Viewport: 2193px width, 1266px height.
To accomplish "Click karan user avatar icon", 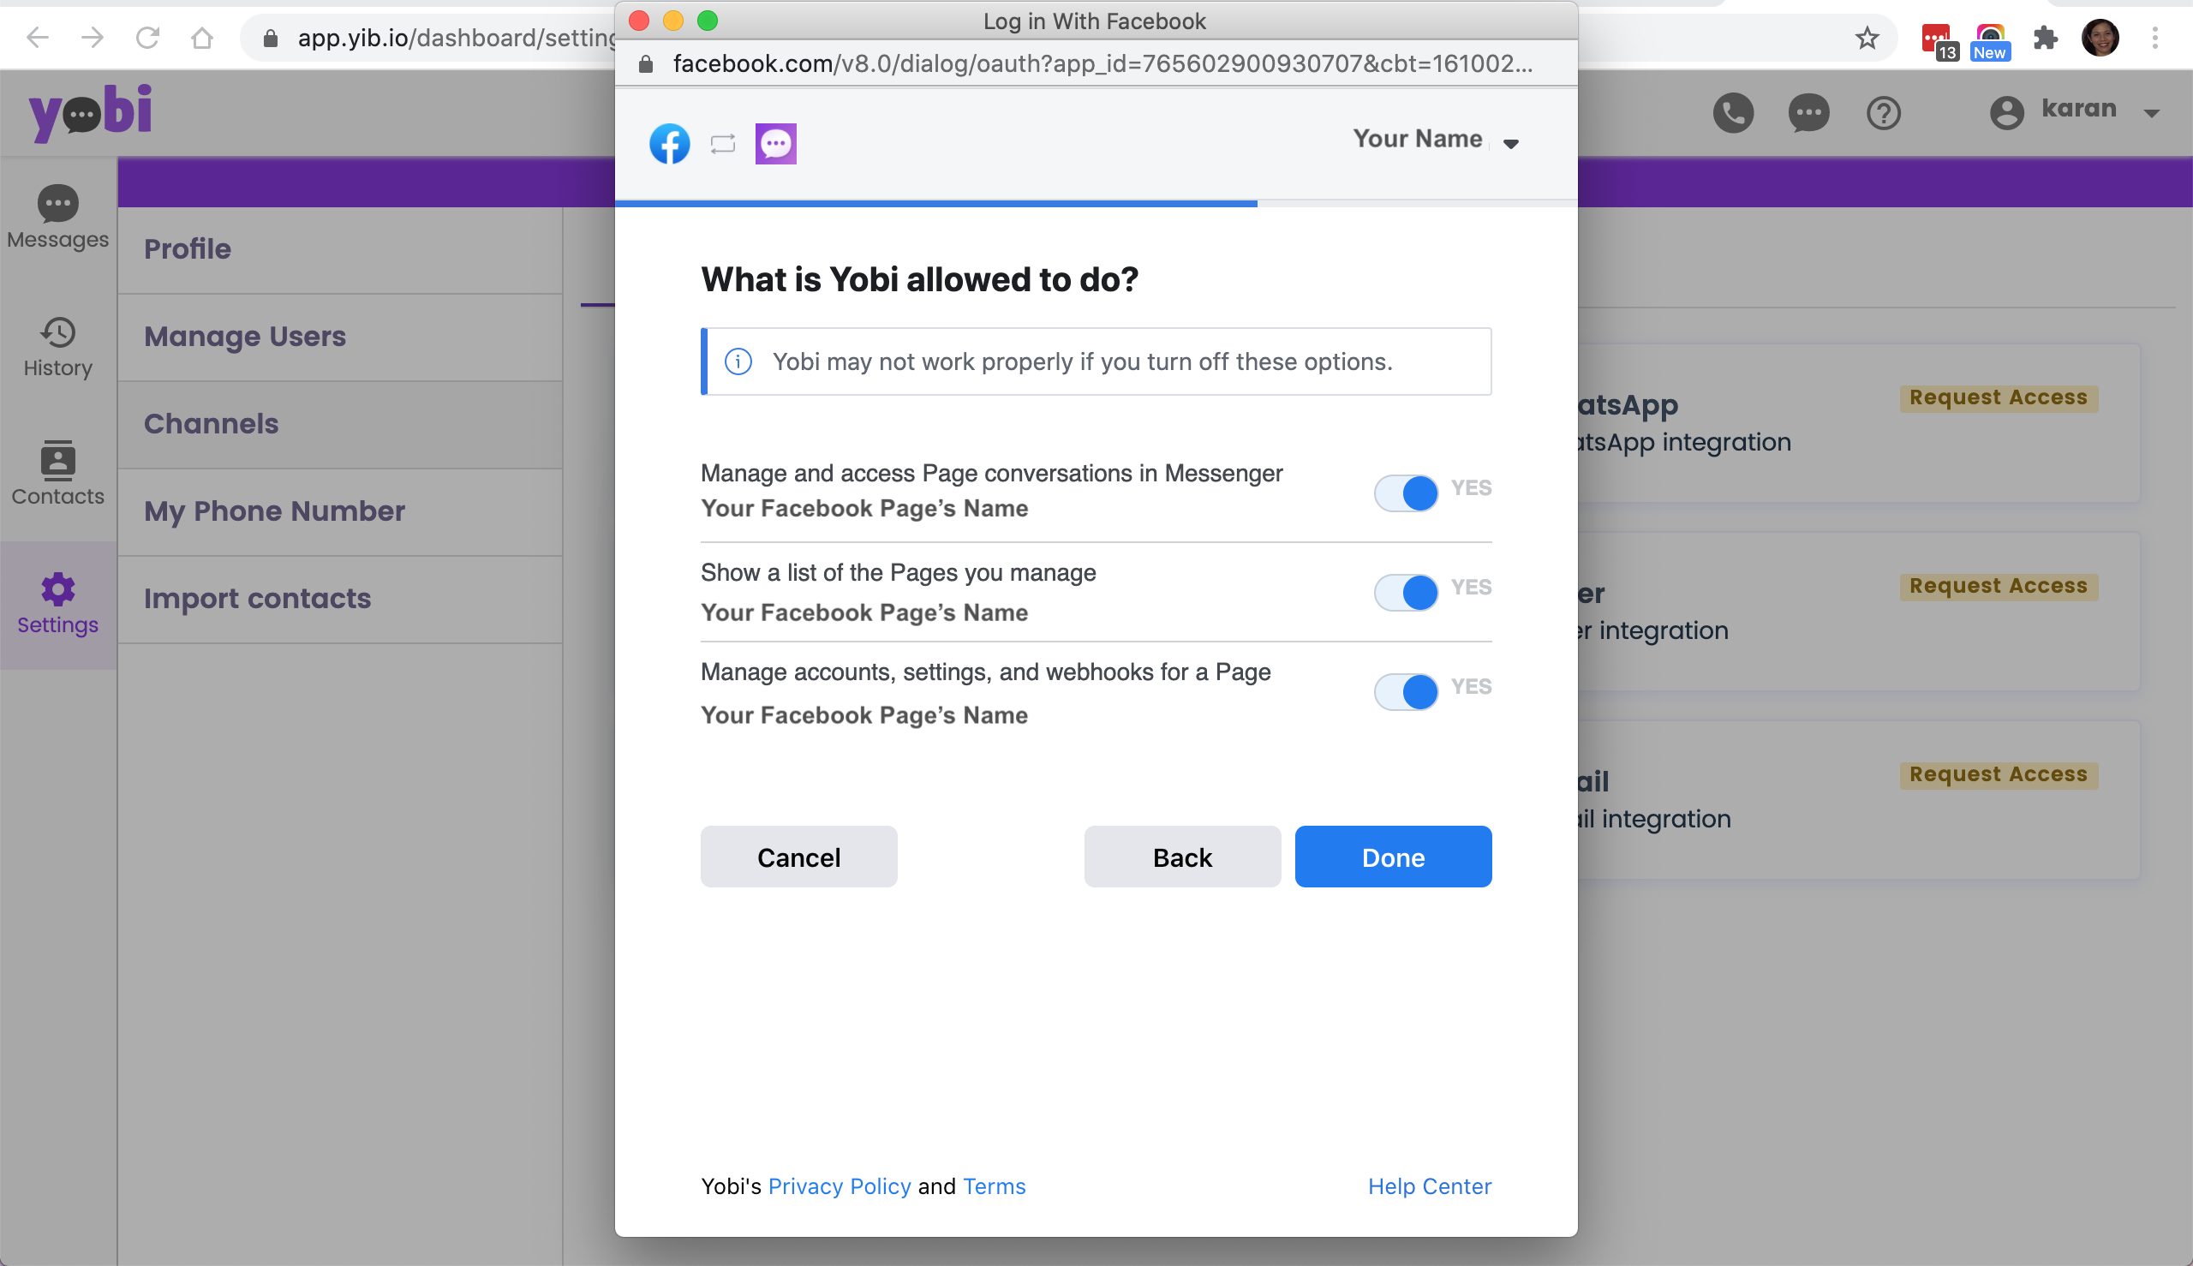I will click(2006, 113).
